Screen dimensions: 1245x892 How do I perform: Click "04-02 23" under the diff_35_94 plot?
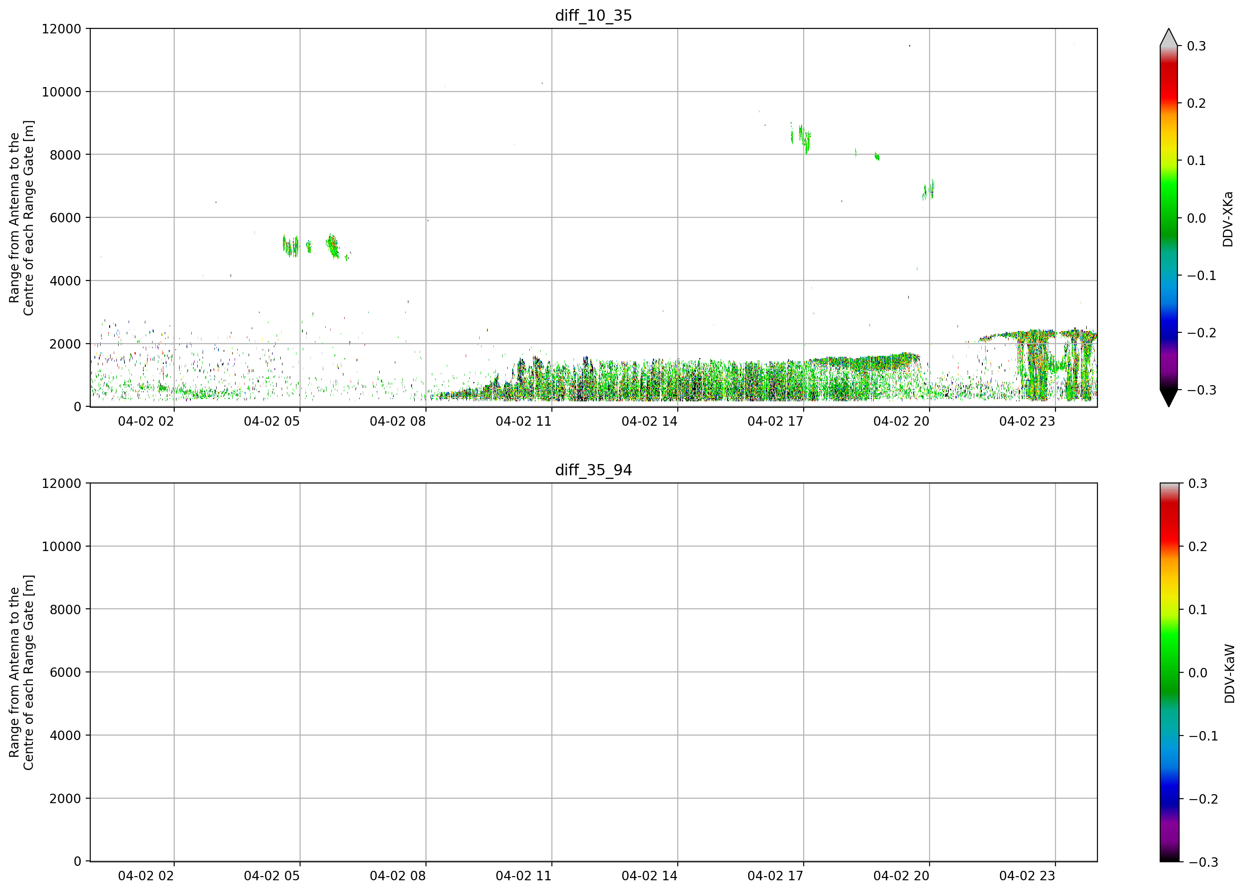[x=1027, y=876]
